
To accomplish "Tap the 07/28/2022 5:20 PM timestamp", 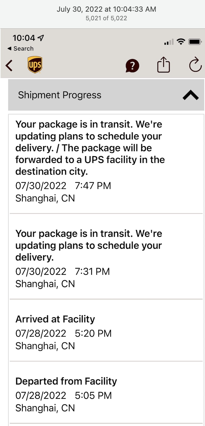I will (x=63, y=333).
